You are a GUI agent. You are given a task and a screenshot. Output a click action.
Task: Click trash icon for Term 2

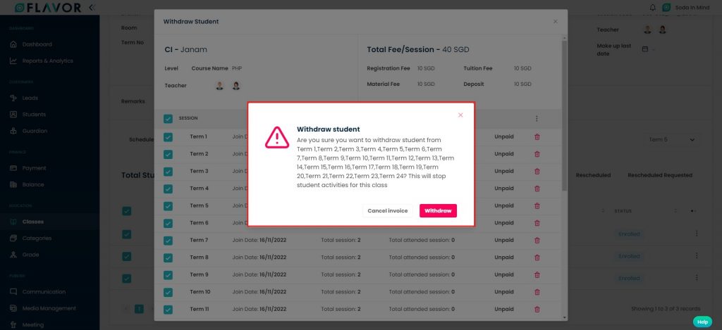(537, 153)
